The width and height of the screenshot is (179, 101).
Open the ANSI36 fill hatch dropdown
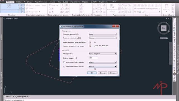[103, 66]
